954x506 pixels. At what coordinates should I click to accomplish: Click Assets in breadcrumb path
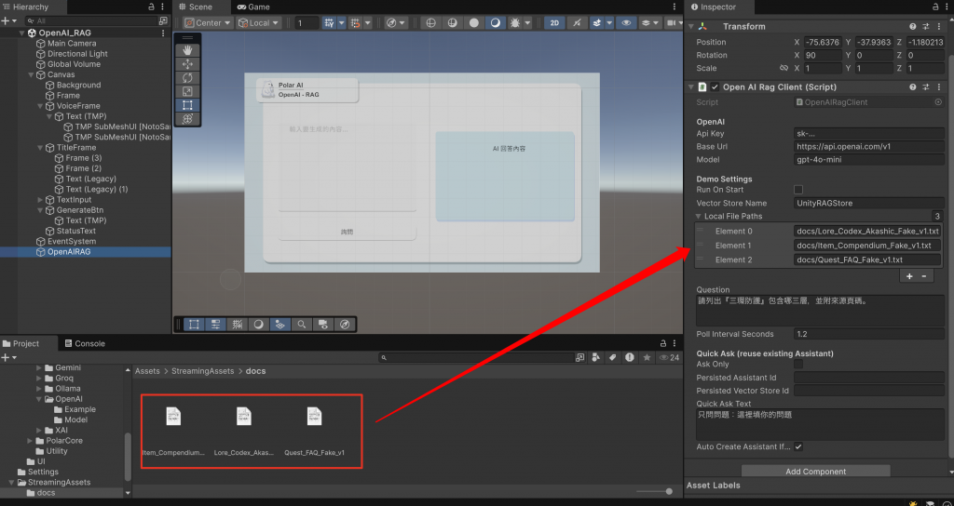pos(148,371)
